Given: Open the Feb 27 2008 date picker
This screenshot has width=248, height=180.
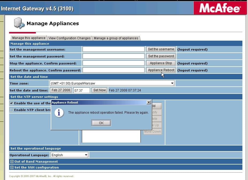Looking at the screenshot, I should click(x=61, y=90).
